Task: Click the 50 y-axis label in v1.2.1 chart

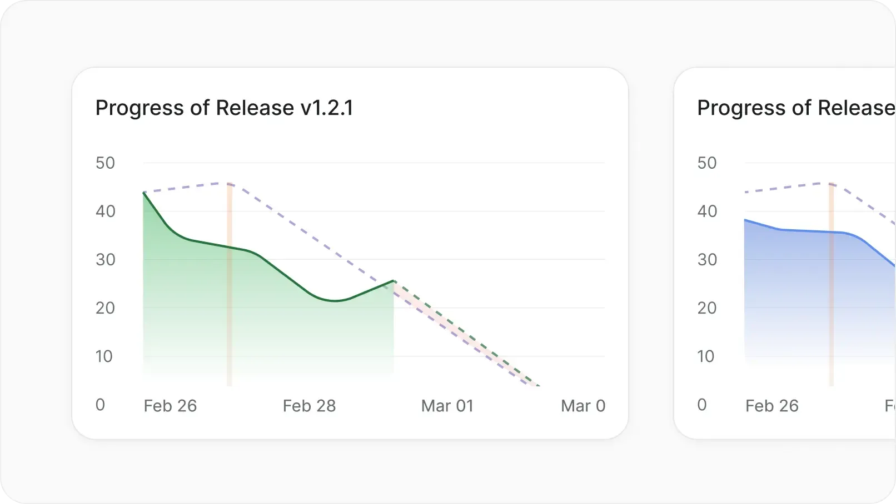Action: [x=105, y=163]
